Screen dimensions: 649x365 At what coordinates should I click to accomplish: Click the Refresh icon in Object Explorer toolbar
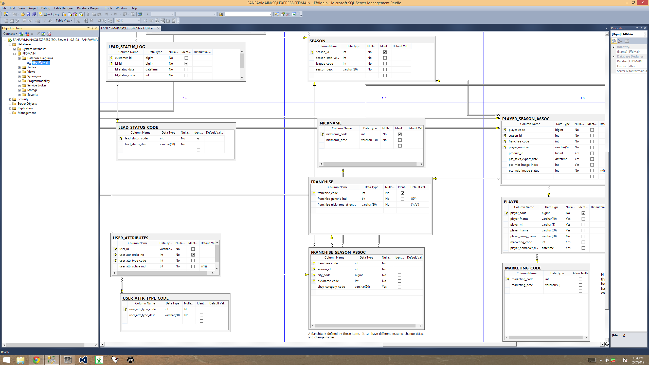[x=43, y=34]
